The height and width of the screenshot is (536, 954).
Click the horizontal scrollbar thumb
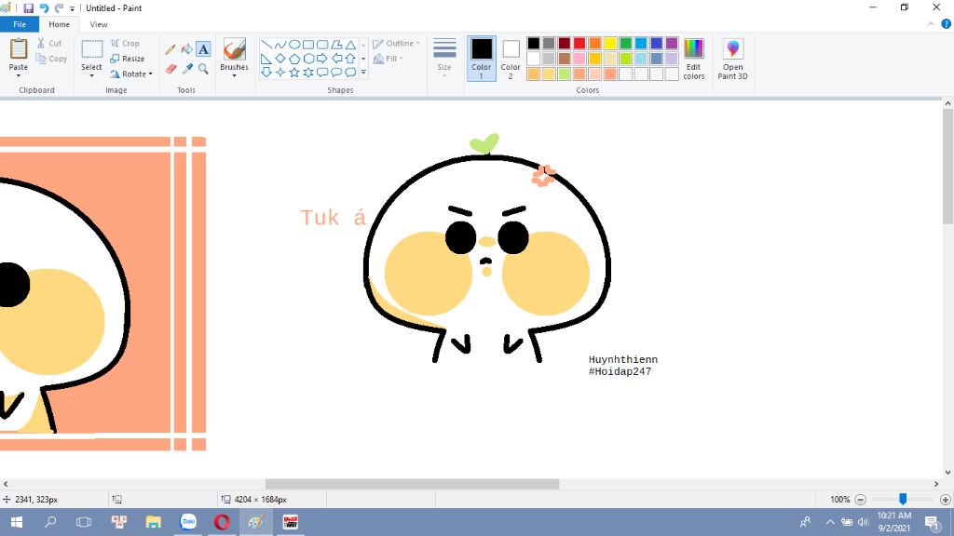pos(412,484)
